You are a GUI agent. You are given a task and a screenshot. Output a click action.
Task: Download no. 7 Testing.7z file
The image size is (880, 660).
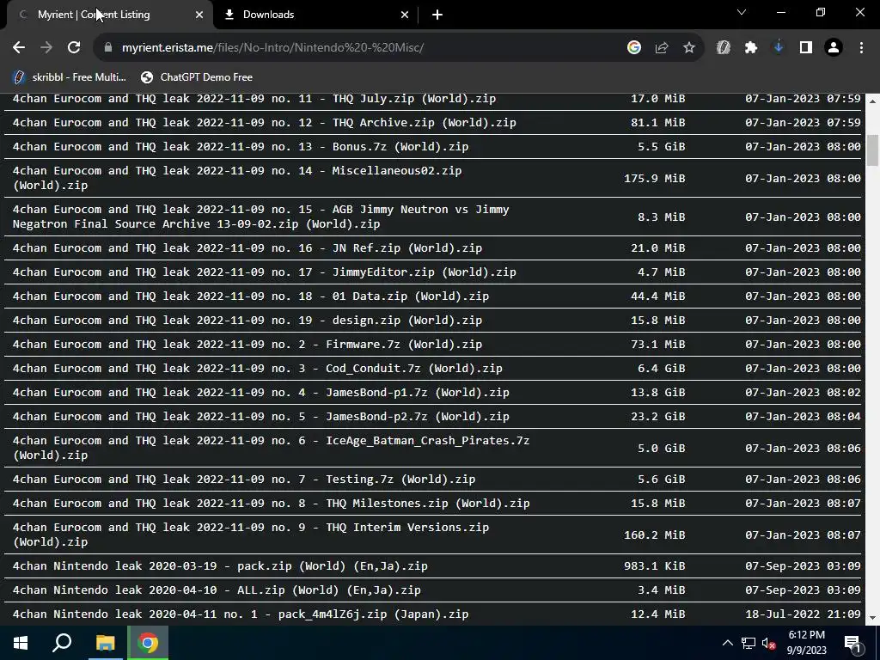244,480
